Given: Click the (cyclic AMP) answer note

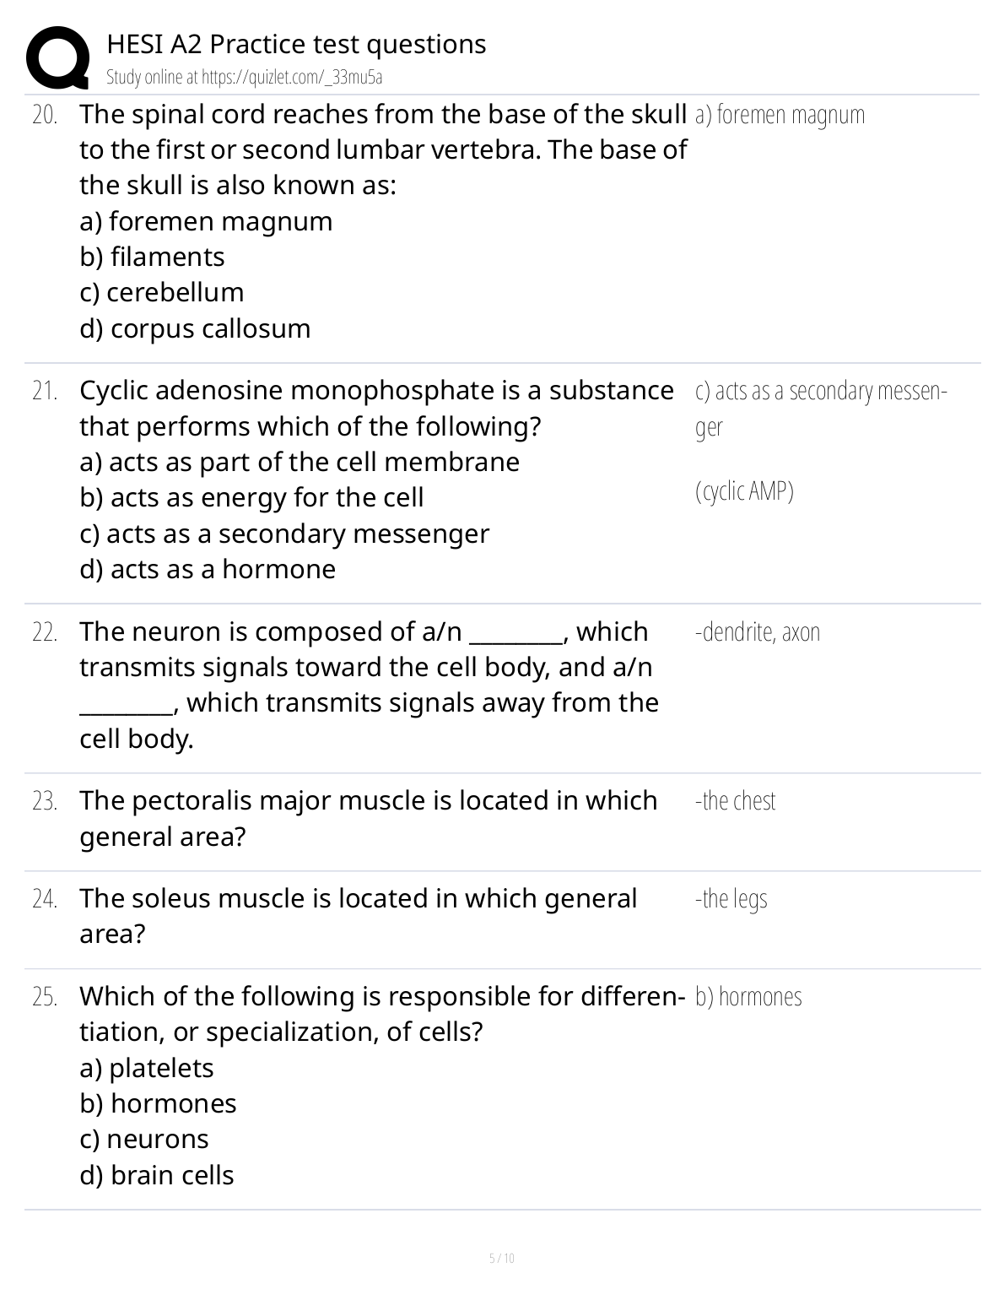Looking at the screenshot, I should [744, 490].
